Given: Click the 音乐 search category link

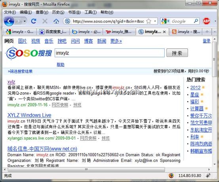Looking at the screenshot, I should point(49,41).
